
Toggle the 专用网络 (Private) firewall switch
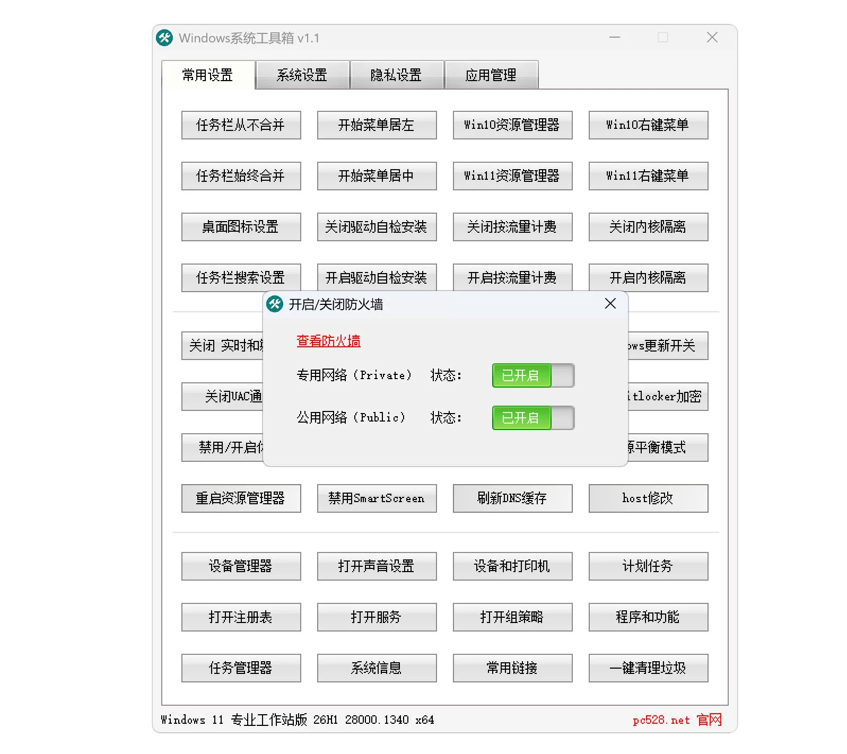[x=533, y=375]
